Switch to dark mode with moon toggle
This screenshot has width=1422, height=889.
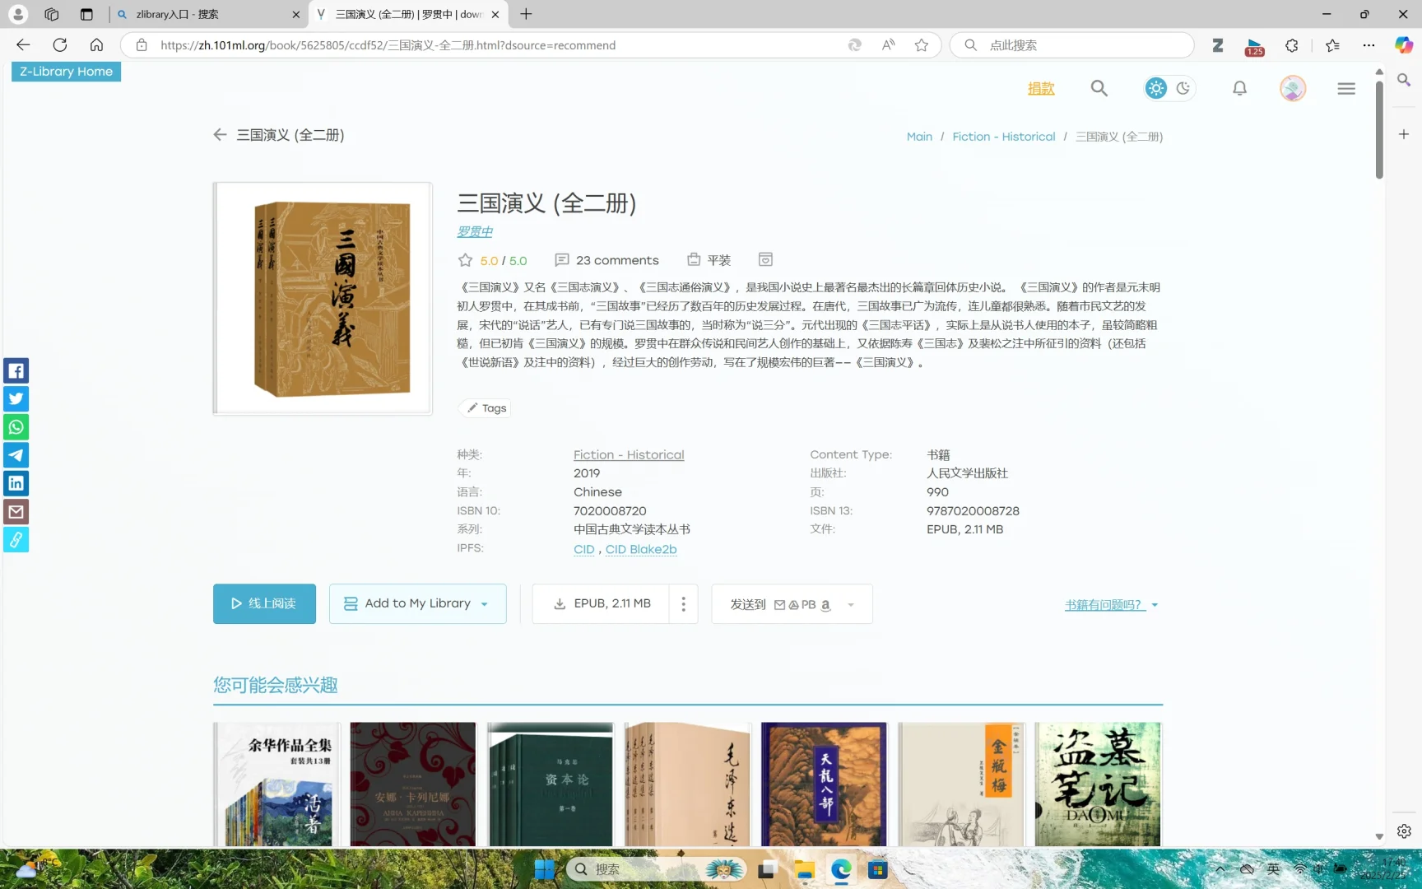click(x=1183, y=88)
